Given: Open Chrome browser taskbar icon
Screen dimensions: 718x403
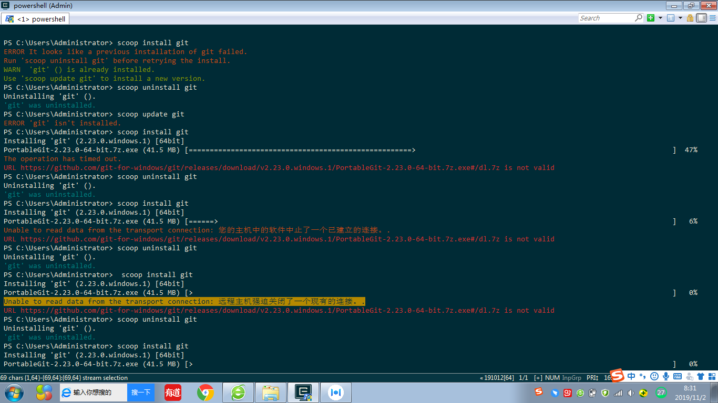Looking at the screenshot, I should [x=206, y=393].
